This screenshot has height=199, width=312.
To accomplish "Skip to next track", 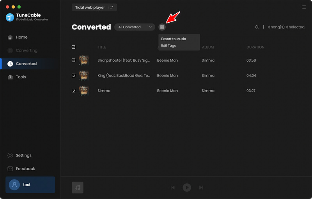I will coord(201,187).
